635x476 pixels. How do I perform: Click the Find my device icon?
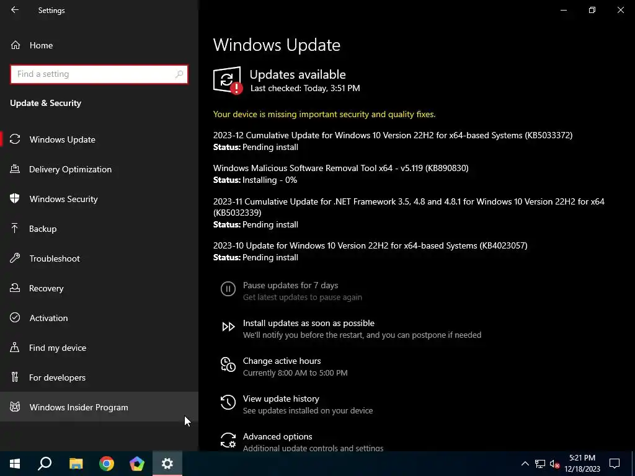15,347
